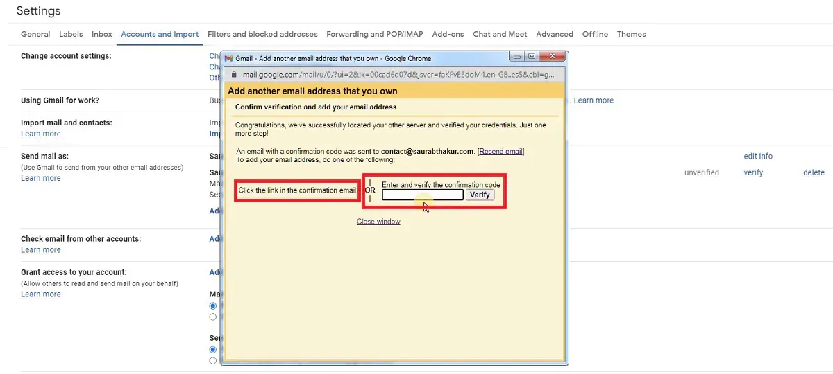Minimize the Gmail popup window
The width and height of the screenshot is (833, 374).
coord(518,56)
